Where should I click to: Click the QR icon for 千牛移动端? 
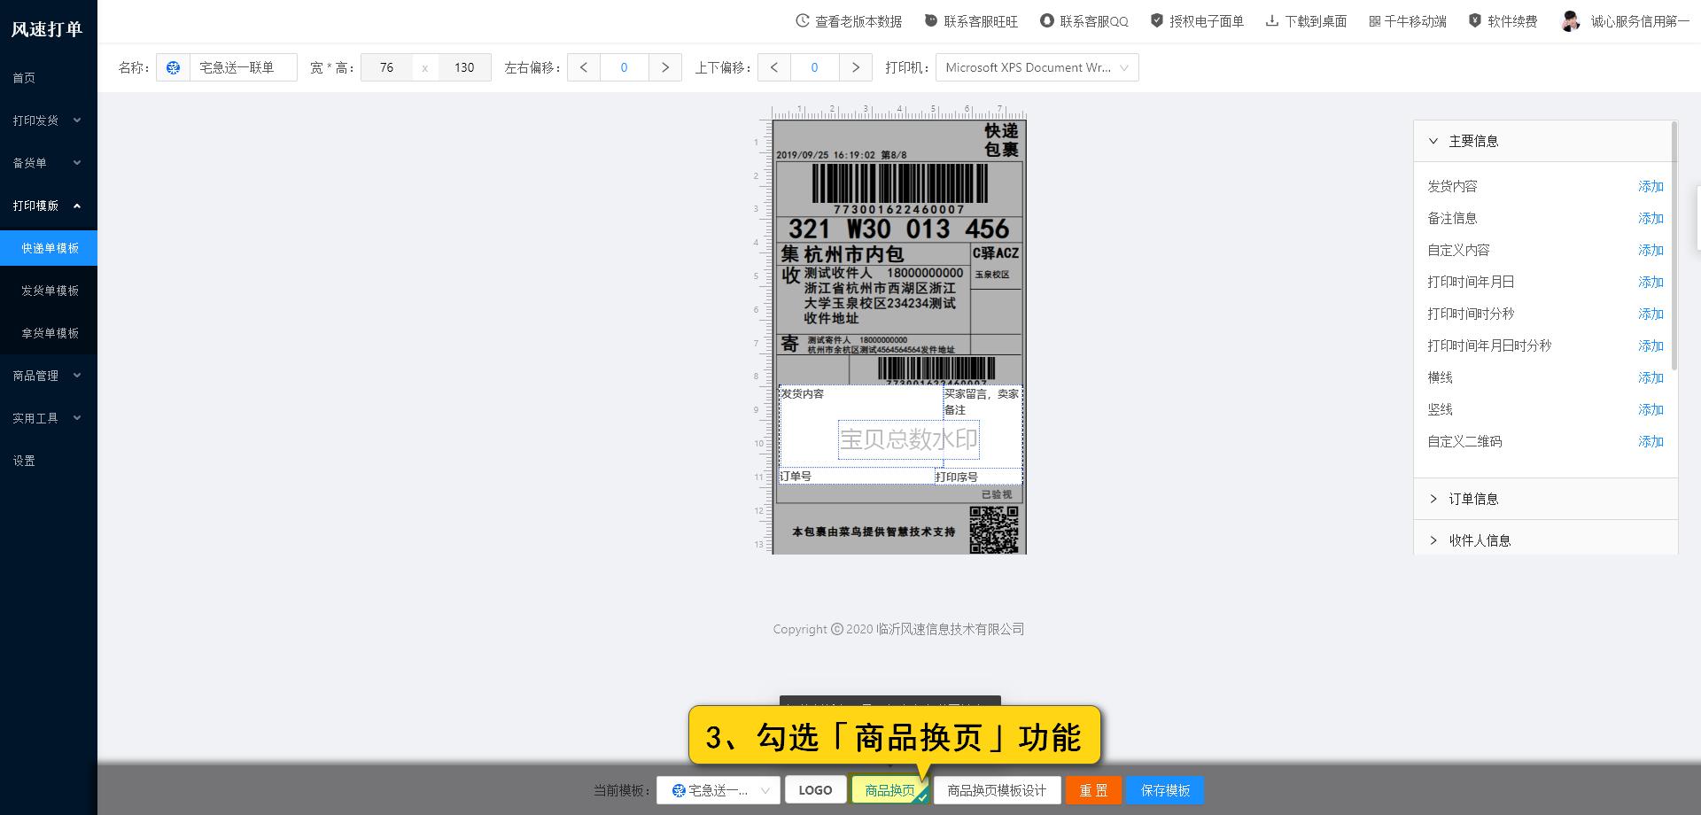[1375, 21]
